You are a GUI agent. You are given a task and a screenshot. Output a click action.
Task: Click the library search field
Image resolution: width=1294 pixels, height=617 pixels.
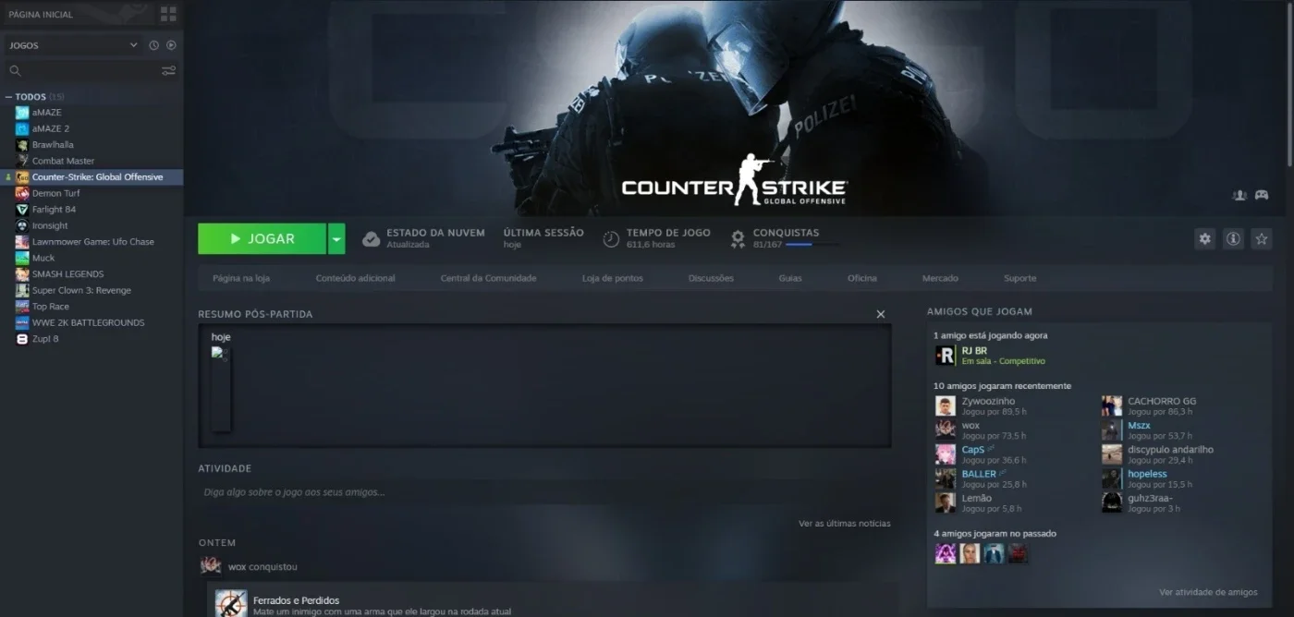91,71
